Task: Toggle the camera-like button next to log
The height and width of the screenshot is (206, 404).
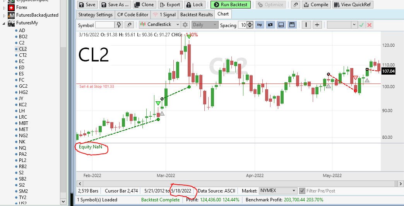Action: click(270, 25)
